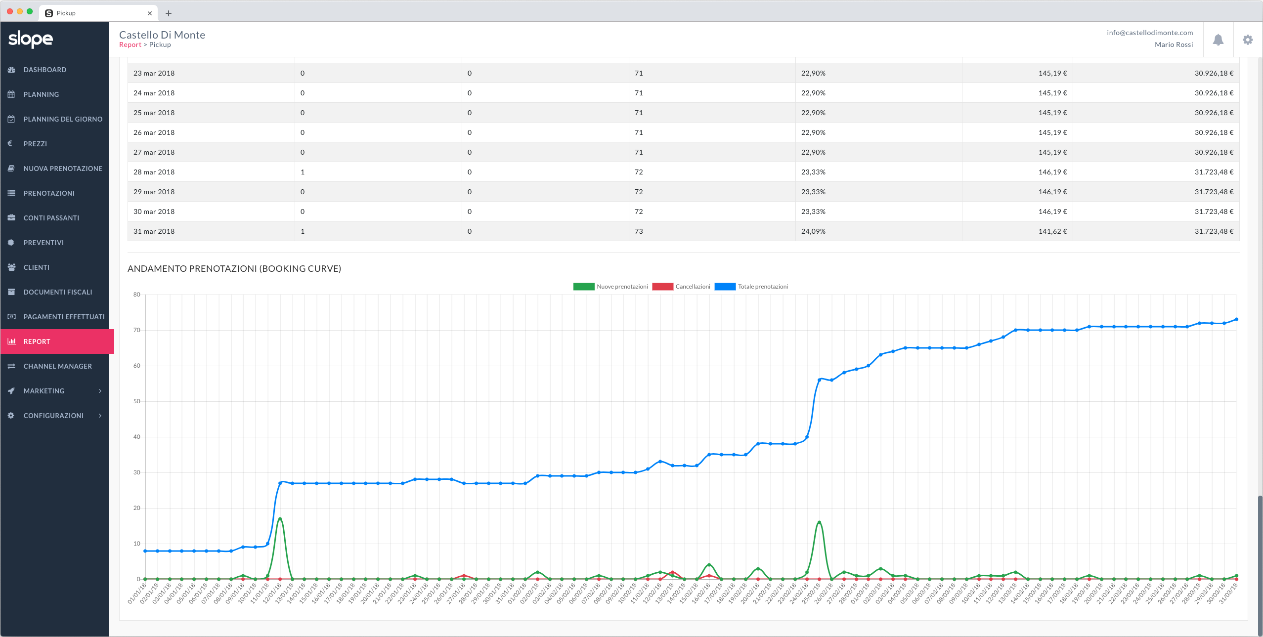Click the Conti Passanti briefcase icon

coord(11,218)
